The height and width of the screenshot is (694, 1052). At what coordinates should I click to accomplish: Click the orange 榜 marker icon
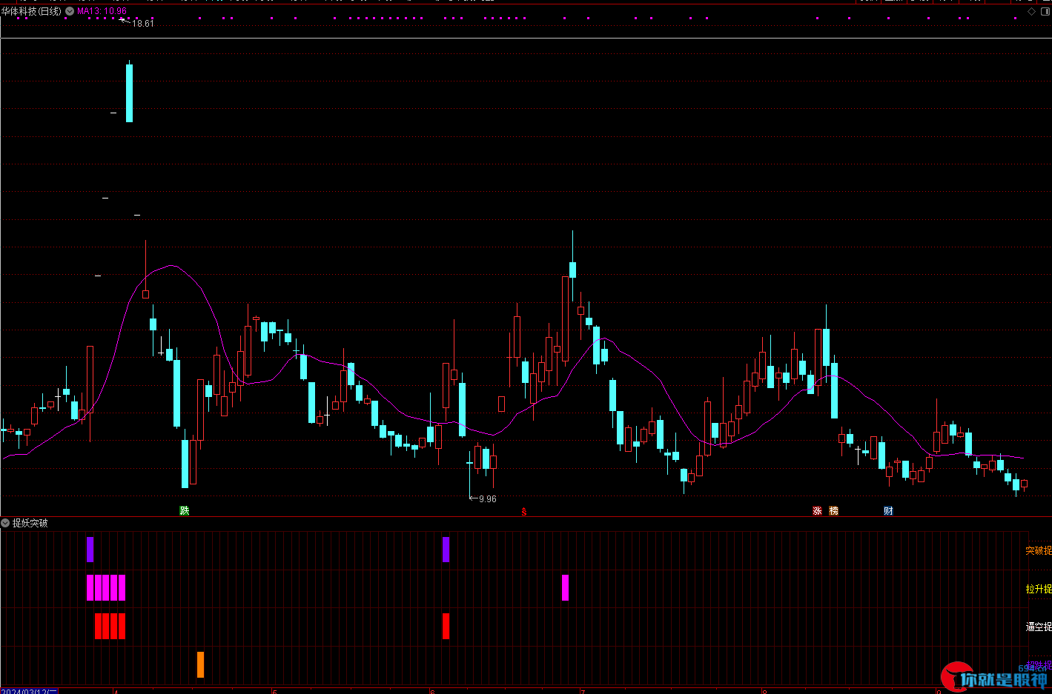[834, 511]
